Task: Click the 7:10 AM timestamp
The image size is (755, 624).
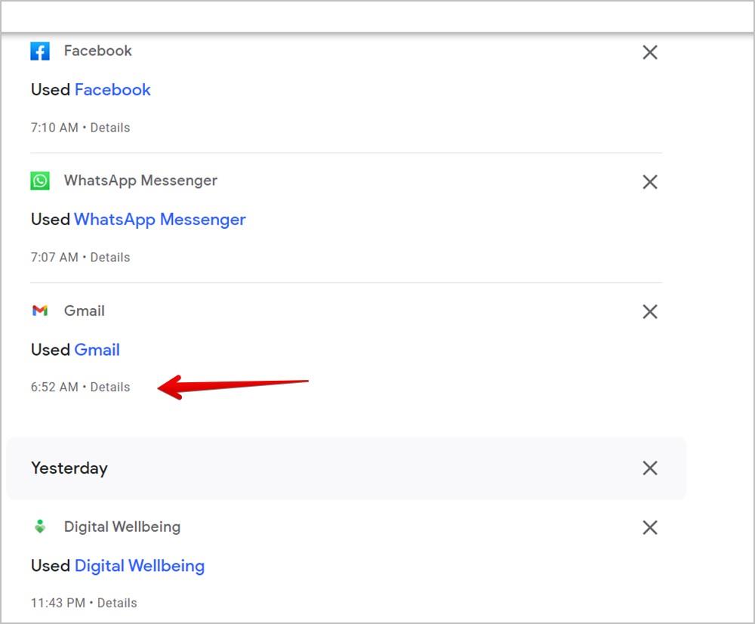Action: [x=54, y=128]
